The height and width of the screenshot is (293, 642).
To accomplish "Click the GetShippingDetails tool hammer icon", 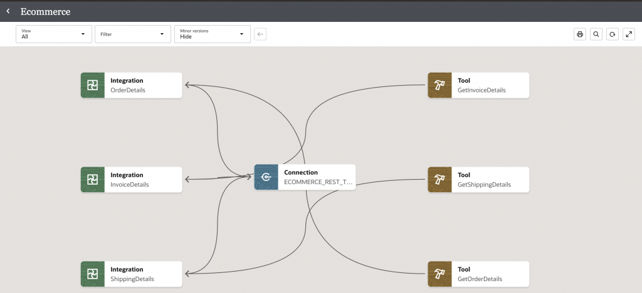I will point(439,180).
